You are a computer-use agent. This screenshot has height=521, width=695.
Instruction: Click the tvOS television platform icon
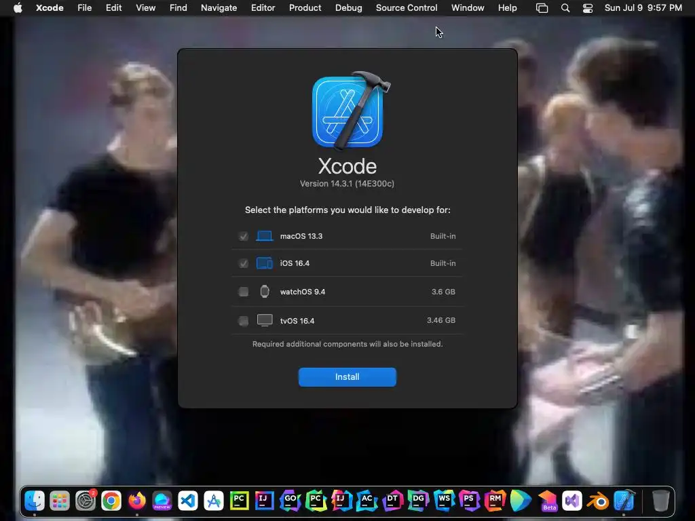265,320
